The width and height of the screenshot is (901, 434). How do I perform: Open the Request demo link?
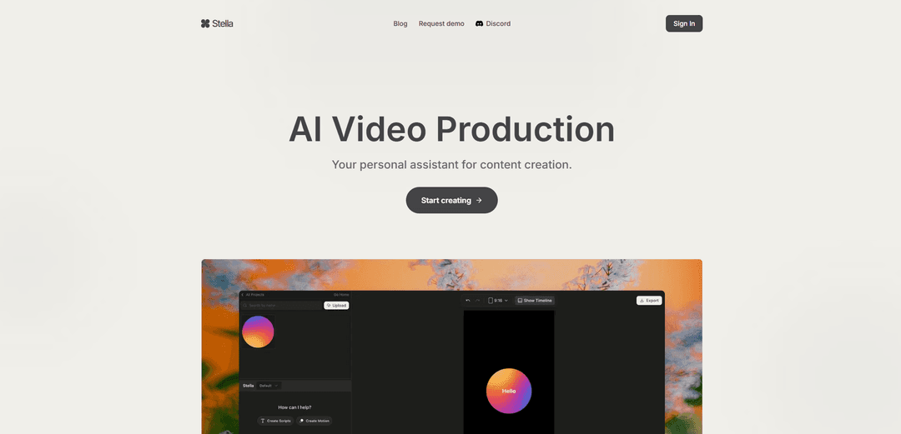tap(441, 23)
